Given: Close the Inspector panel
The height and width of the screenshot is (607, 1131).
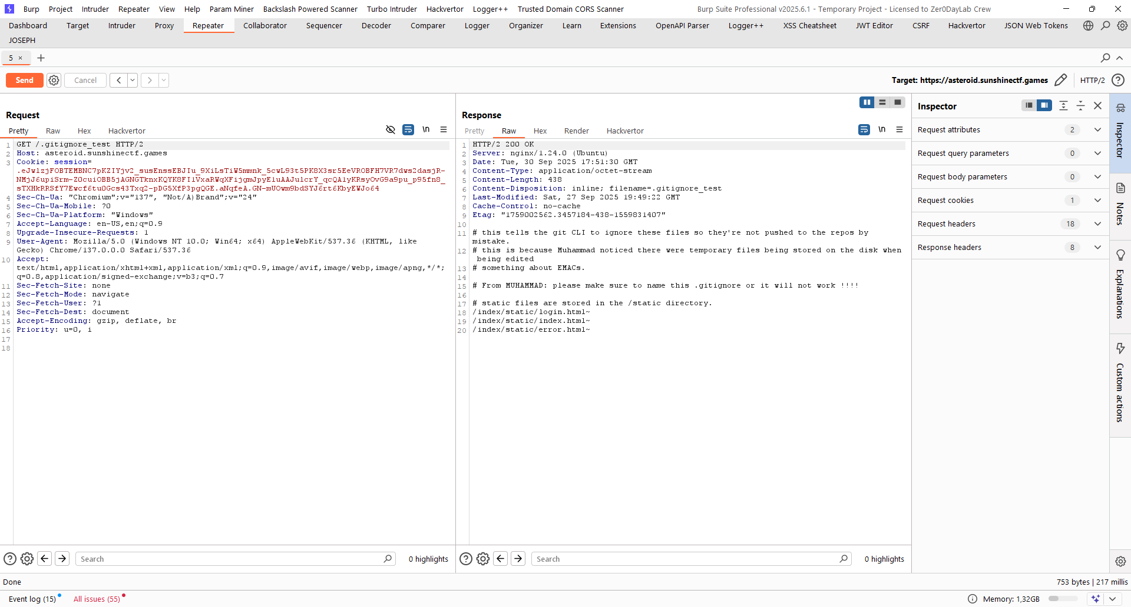Looking at the screenshot, I should pos(1097,105).
